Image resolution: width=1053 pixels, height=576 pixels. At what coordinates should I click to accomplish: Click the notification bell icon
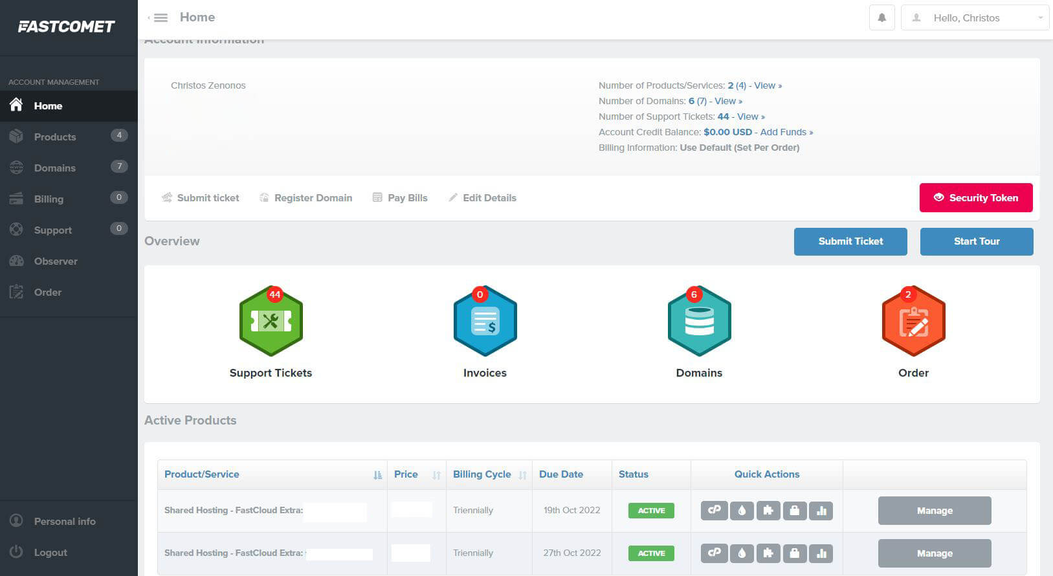[881, 18]
